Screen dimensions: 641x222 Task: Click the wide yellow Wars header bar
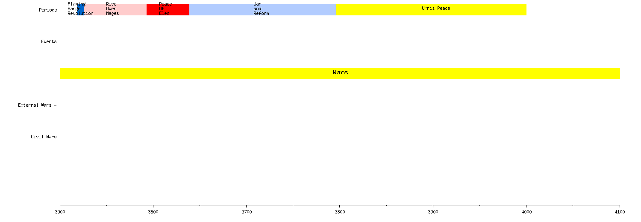point(214,73)
